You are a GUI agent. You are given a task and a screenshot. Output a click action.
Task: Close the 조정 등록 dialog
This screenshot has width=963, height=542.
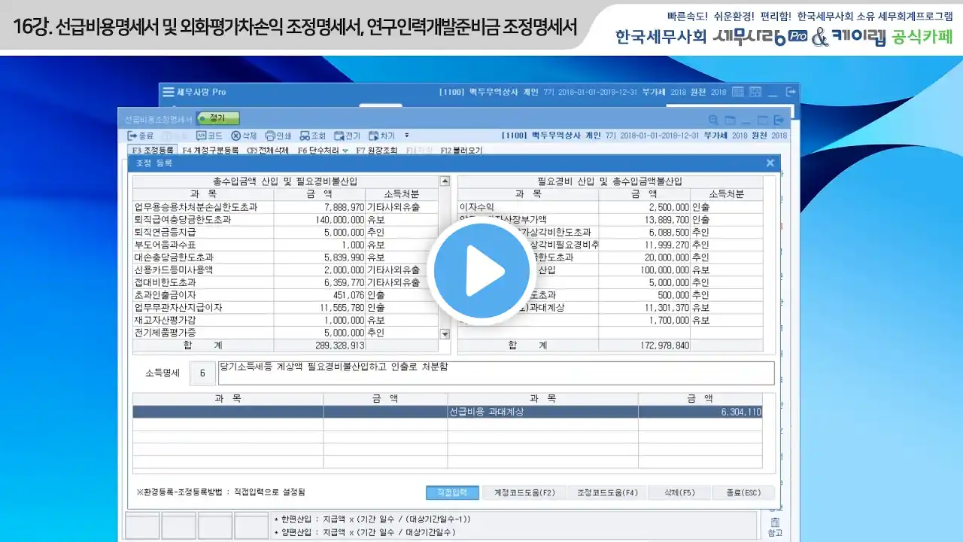pyautogui.click(x=770, y=163)
